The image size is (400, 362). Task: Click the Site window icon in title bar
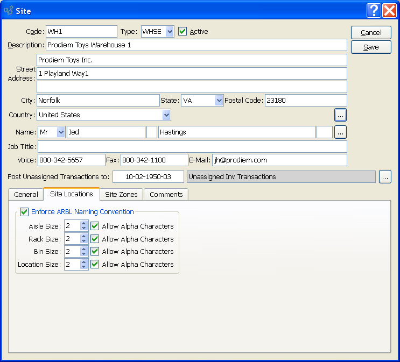tap(9, 10)
